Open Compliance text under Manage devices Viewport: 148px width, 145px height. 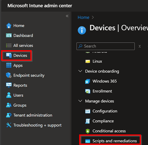(x=103, y=121)
